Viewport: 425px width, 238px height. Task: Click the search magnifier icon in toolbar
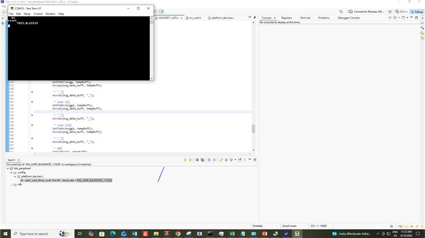pyautogui.click(x=341, y=12)
